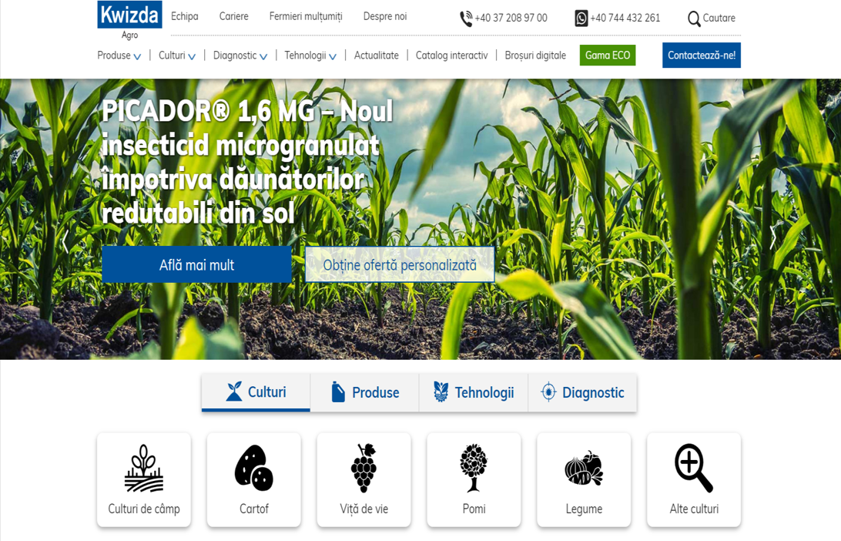
Task: Open the Despre noi page
Action: 385,17
